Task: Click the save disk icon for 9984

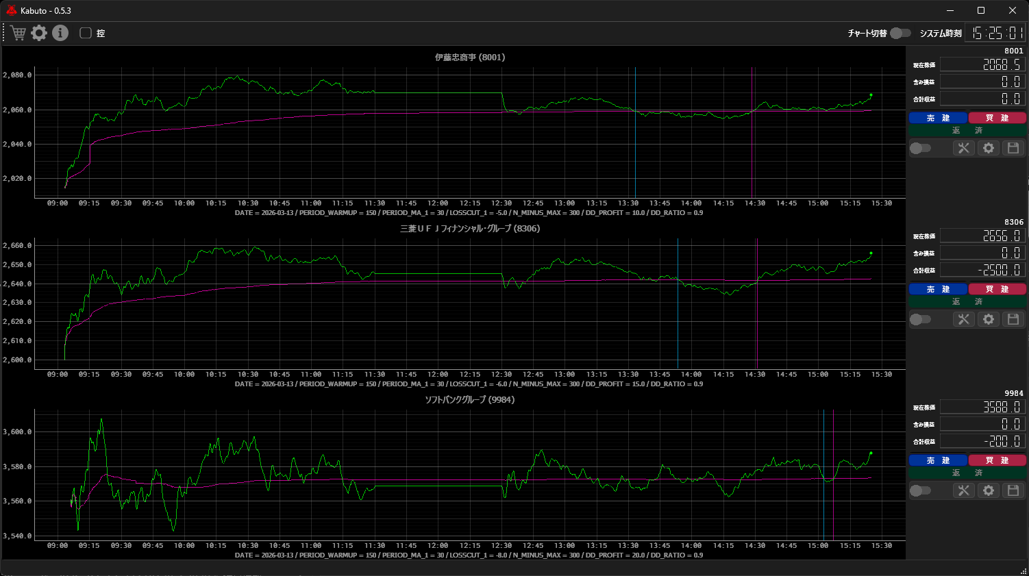Action: [x=1013, y=490]
